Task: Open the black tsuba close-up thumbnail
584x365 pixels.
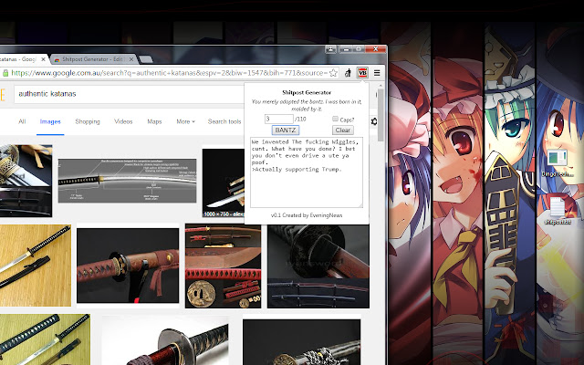Action: (x=318, y=266)
